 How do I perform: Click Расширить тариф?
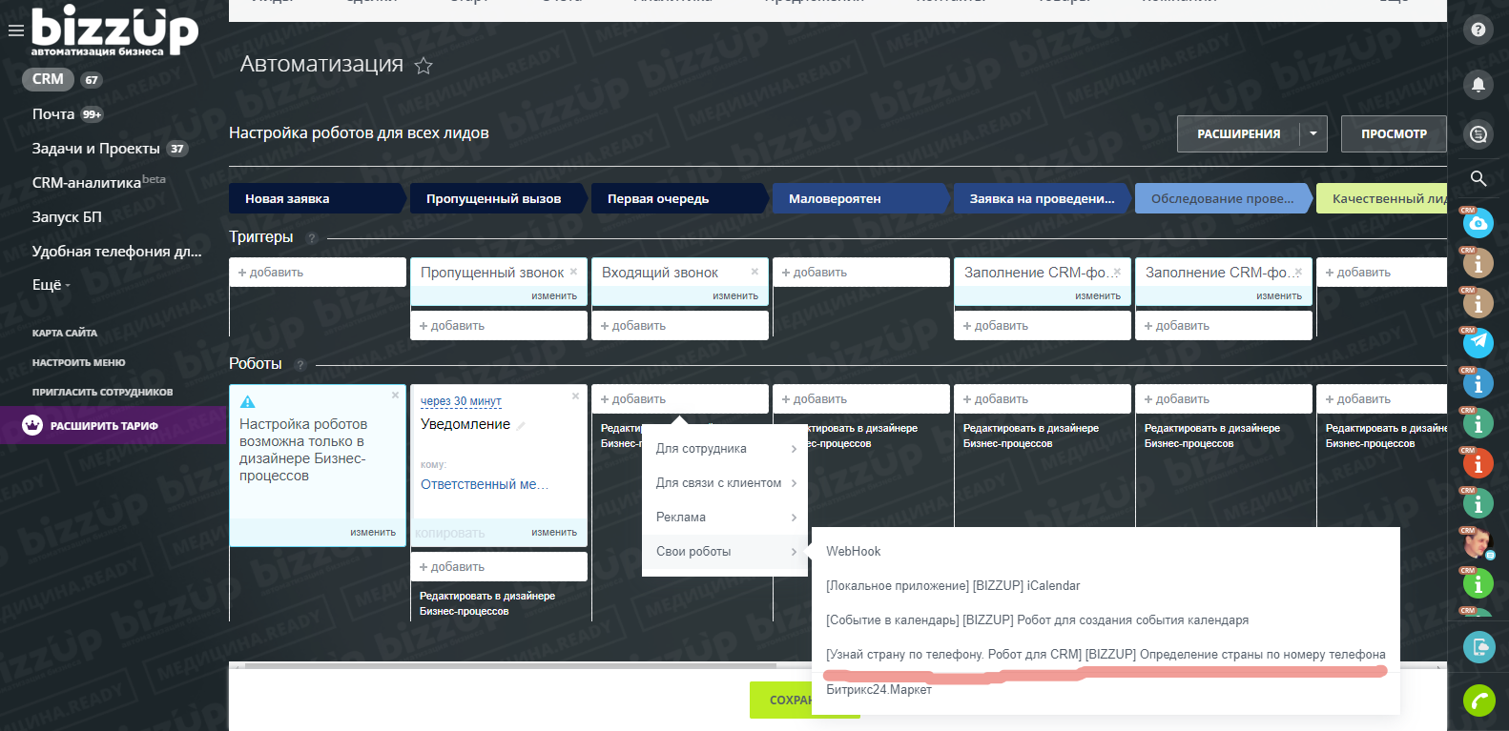coord(104,426)
